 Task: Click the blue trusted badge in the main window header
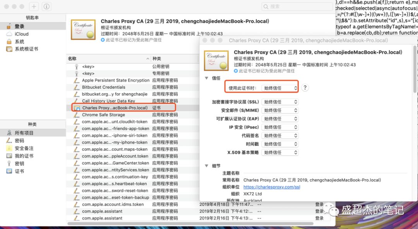(x=103, y=40)
